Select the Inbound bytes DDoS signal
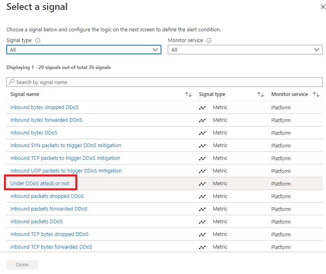This screenshot has width=326, height=274. coord(34,132)
